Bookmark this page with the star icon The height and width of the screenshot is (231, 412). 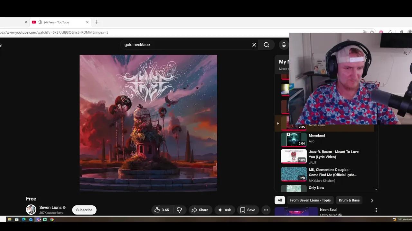tap(372, 32)
